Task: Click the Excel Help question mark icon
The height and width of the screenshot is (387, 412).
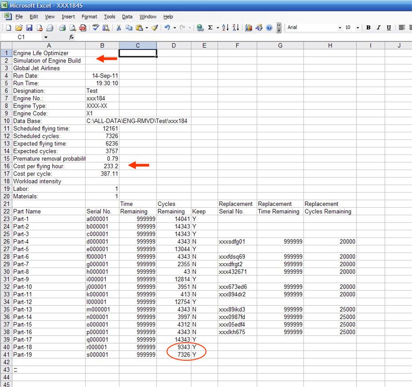Action: 269,28
